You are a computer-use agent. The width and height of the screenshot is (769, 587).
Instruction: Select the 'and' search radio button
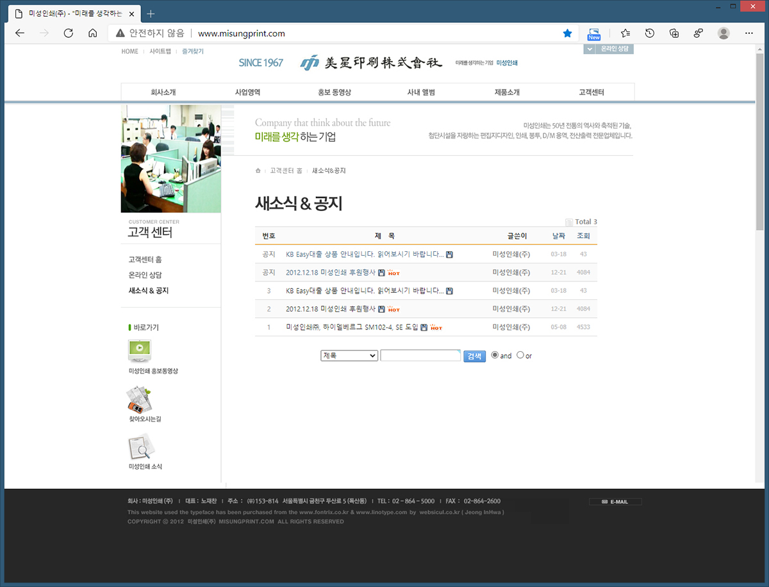495,355
